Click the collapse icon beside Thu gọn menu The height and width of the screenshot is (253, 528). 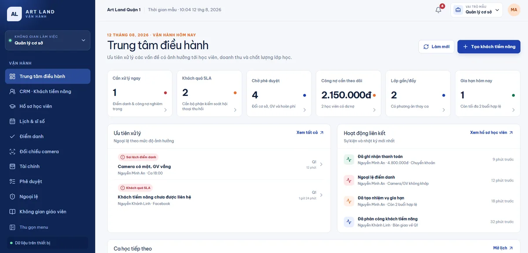point(12,227)
